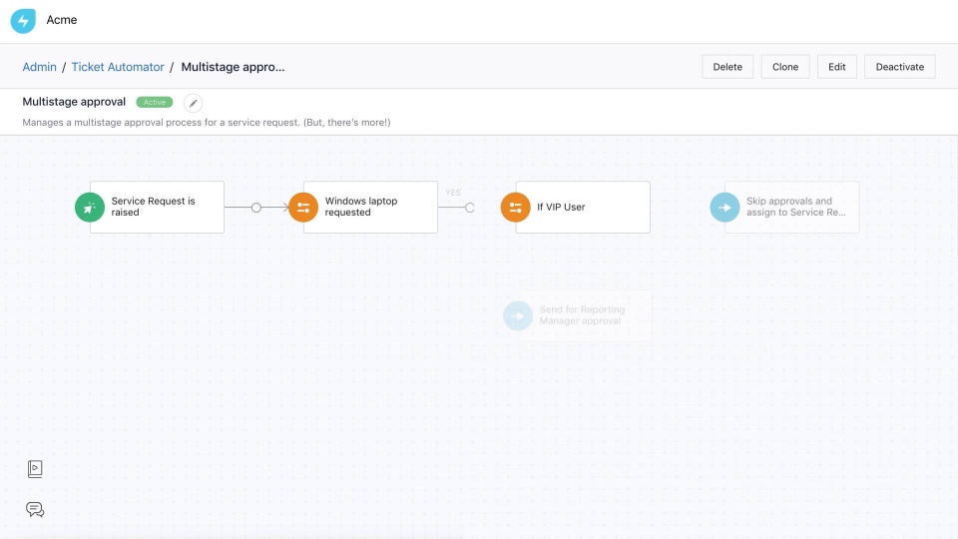Screen dimensions: 958x539
Task: Select the If VIP User node
Action: point(583,208)
